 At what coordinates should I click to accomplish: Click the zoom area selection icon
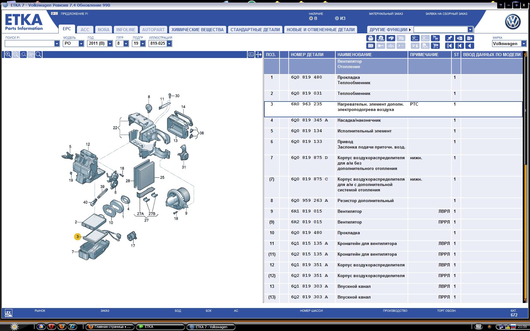click(23, 55)
